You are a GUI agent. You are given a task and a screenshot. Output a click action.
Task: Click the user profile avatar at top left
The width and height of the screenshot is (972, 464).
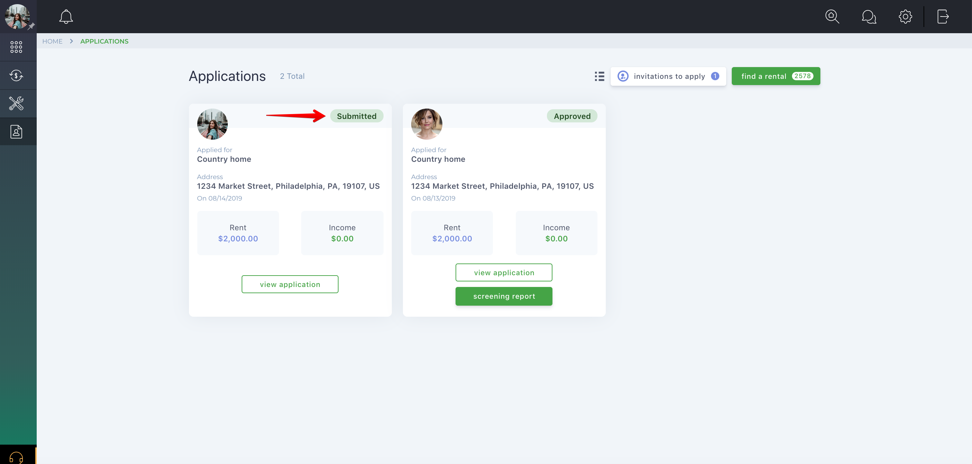point(17,16)
